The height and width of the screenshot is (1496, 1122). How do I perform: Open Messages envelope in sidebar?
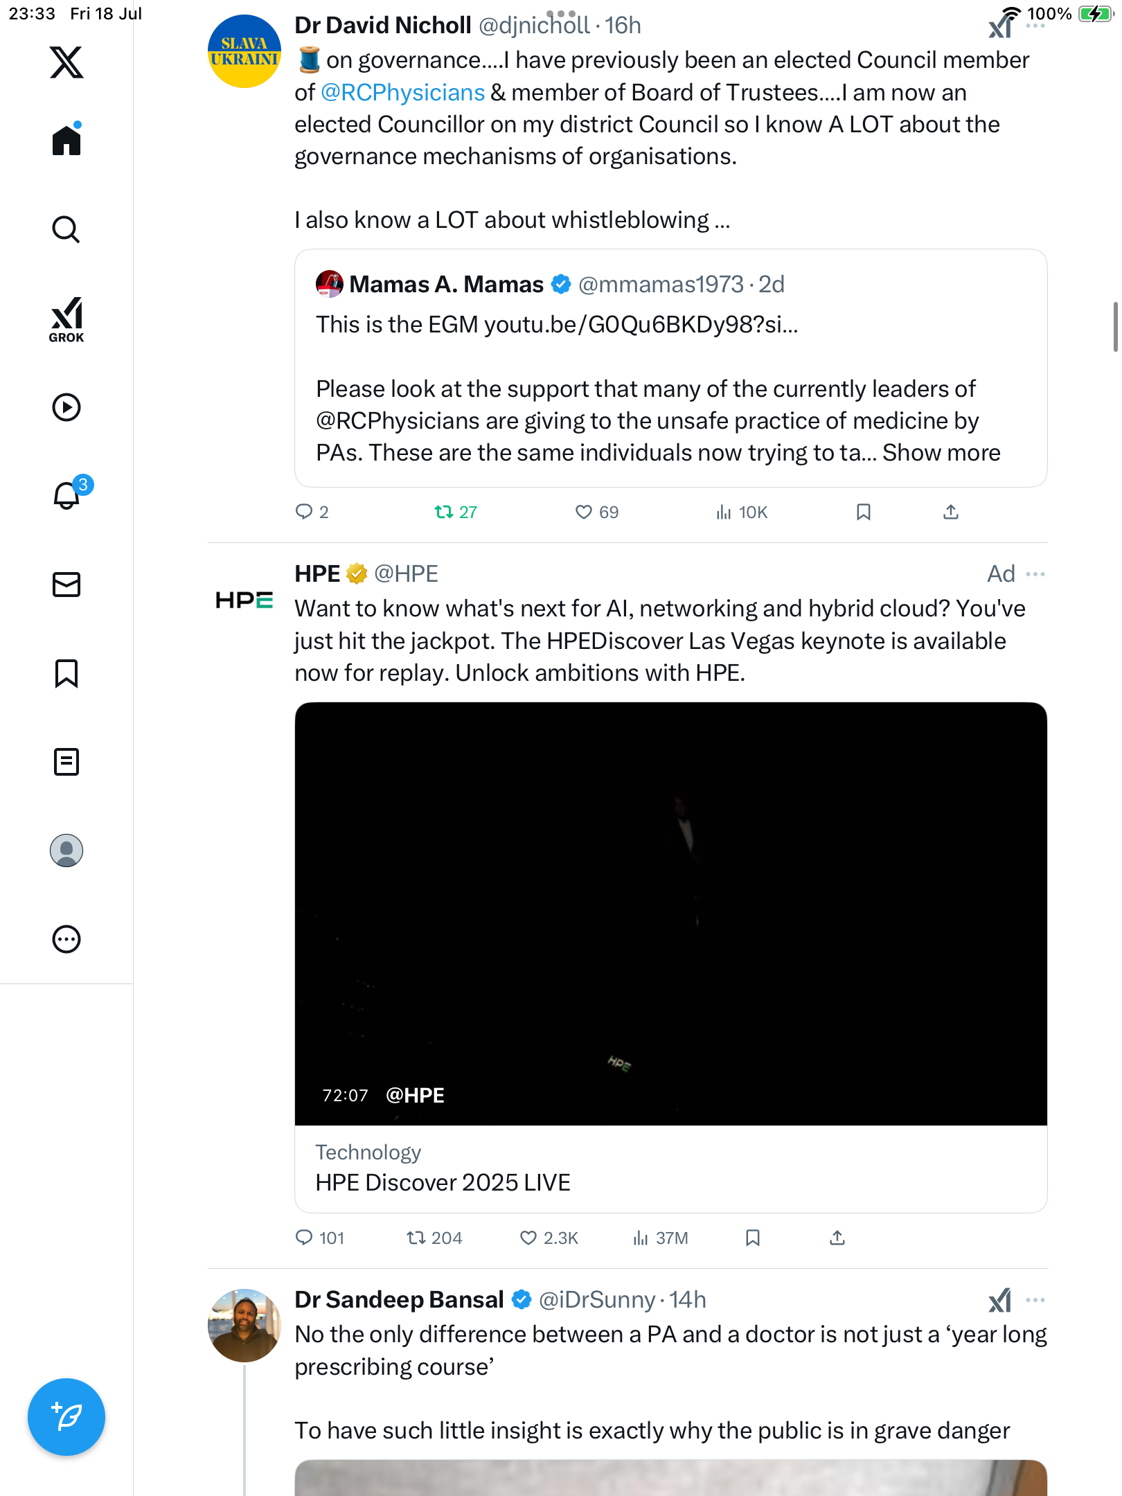[x=66, y=585]
